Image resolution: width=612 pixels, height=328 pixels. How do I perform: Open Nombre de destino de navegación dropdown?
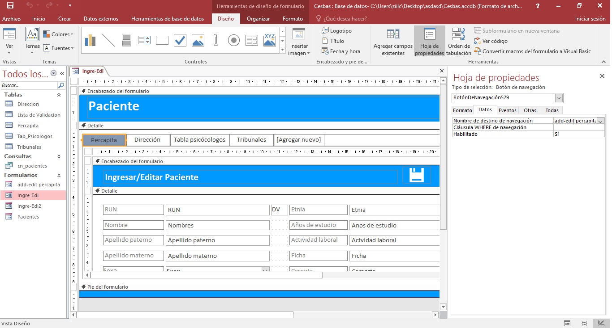click(x=601, y=121)
